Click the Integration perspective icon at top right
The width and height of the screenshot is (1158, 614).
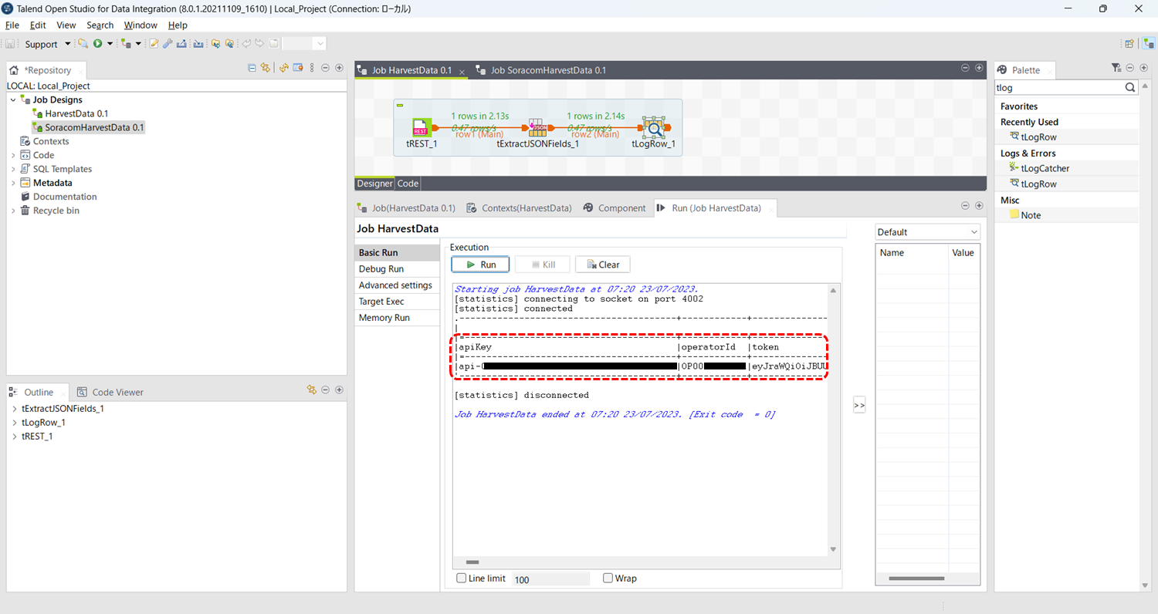pyautogui.click(x=1149, y=44)
